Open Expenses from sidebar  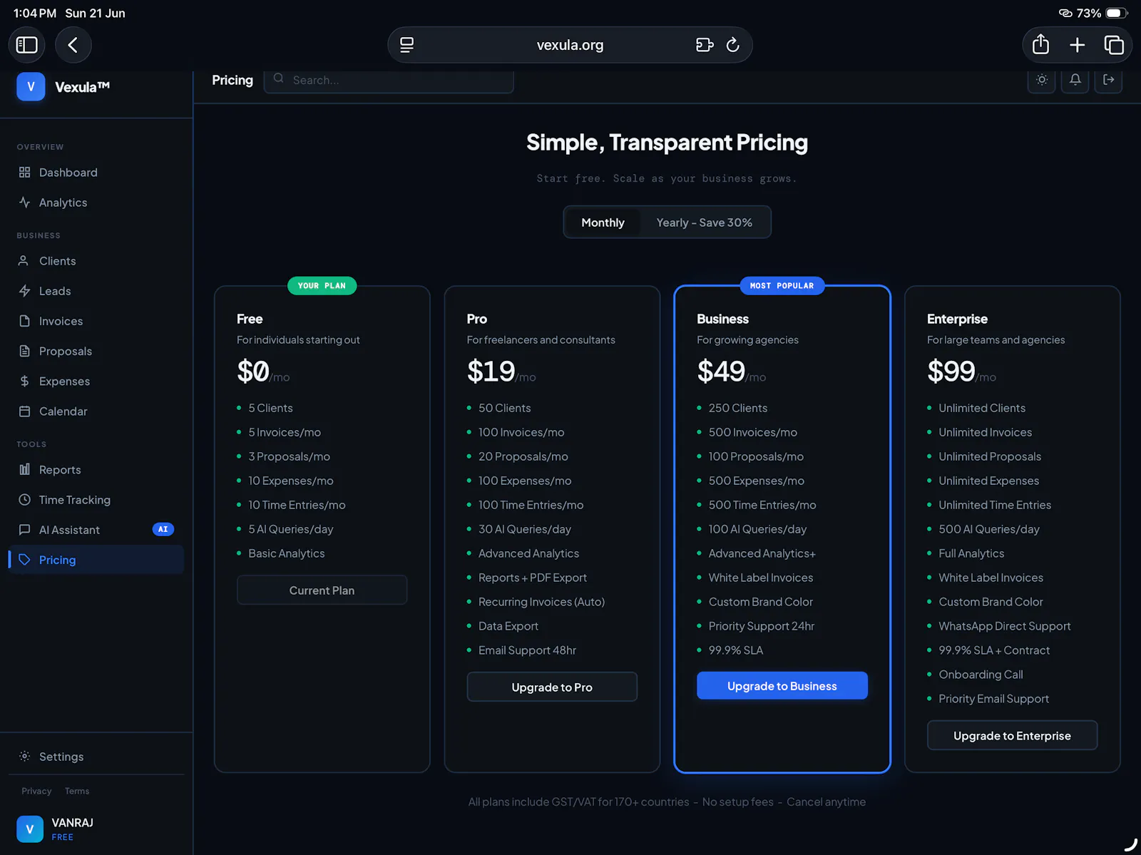pos(96,381)
